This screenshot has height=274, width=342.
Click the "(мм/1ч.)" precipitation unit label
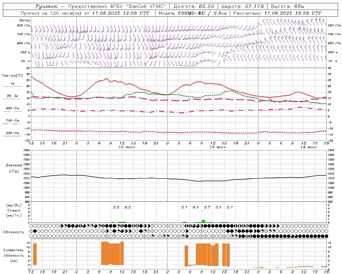[14, 215]
